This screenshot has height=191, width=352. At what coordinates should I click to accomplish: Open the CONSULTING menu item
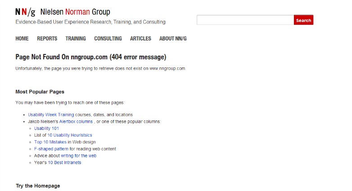(x=108, y=39)
